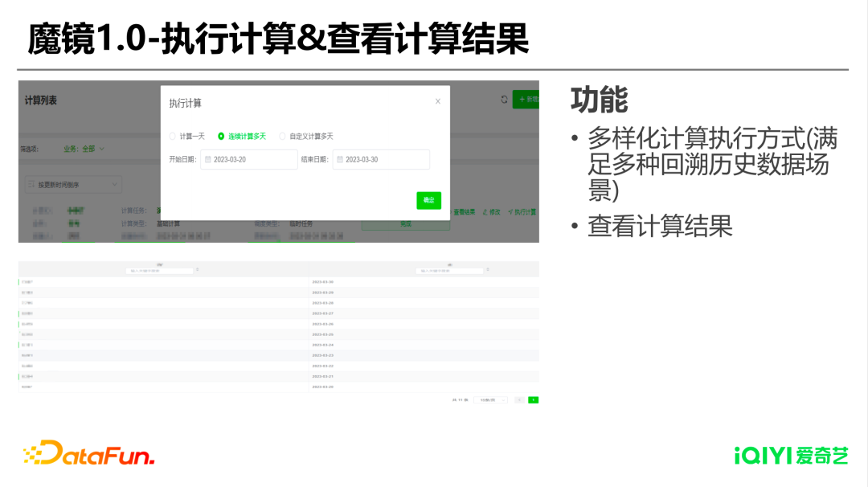Click the sort arrows in first table column header
Image resolution: width=868 pixels, height=487 pixels.
198,269
